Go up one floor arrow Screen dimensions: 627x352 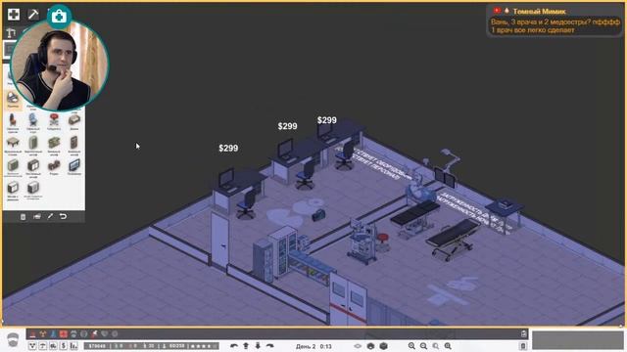click(x=246, y=346)
